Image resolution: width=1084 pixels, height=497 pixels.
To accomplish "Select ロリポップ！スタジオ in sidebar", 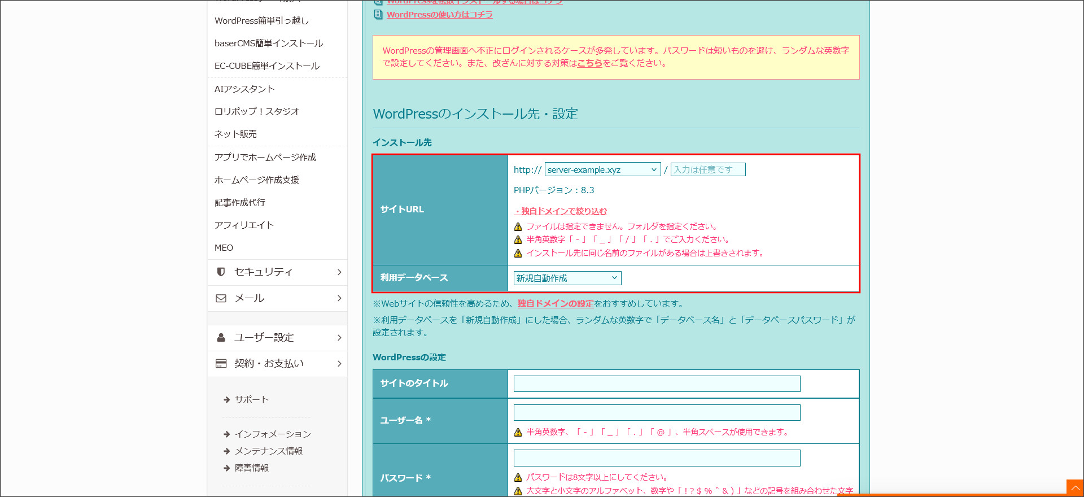I will [257, 112].
